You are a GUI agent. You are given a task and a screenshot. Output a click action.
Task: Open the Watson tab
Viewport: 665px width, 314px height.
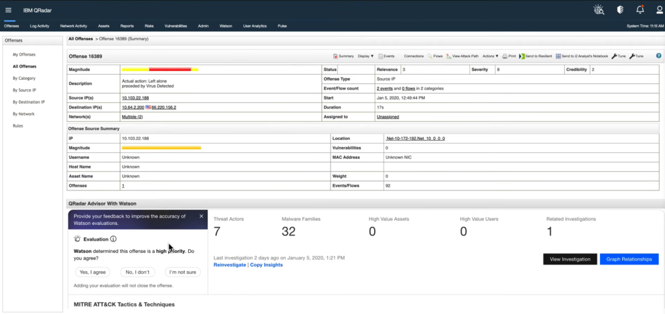point(225,26)
